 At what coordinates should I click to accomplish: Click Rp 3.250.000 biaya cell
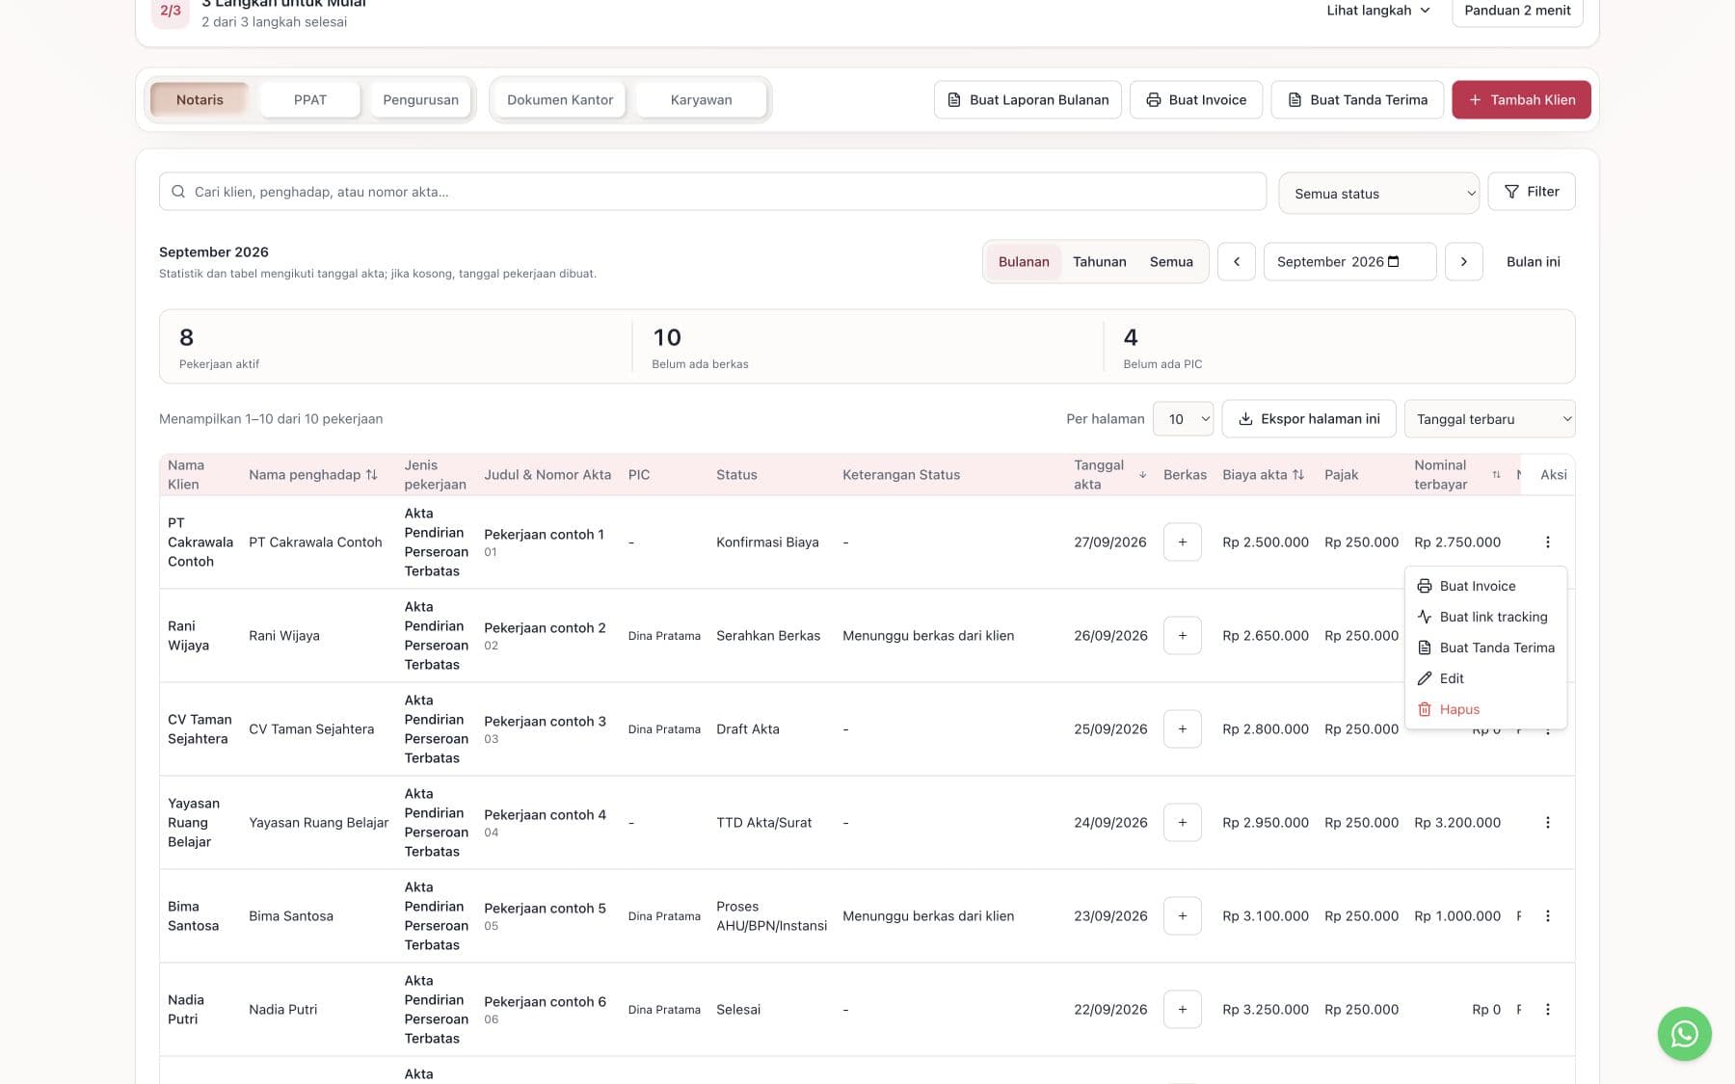click(1266, 1010)
